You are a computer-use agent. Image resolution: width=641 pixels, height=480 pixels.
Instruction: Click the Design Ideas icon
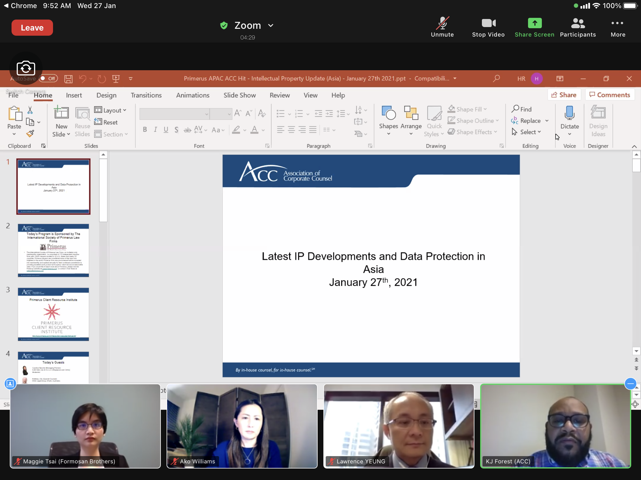click(x=598, y=113)
